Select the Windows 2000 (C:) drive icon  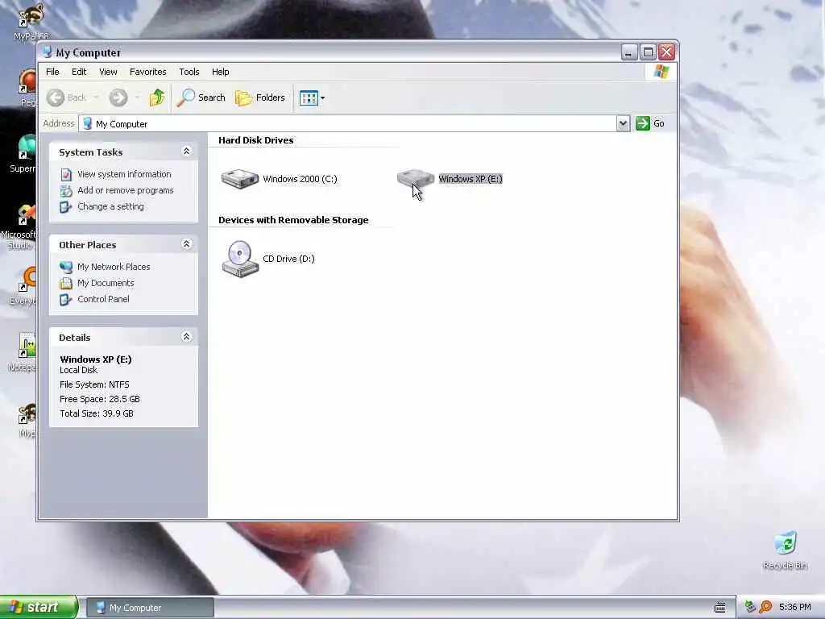pyautogui.click(x=240, y=179)
